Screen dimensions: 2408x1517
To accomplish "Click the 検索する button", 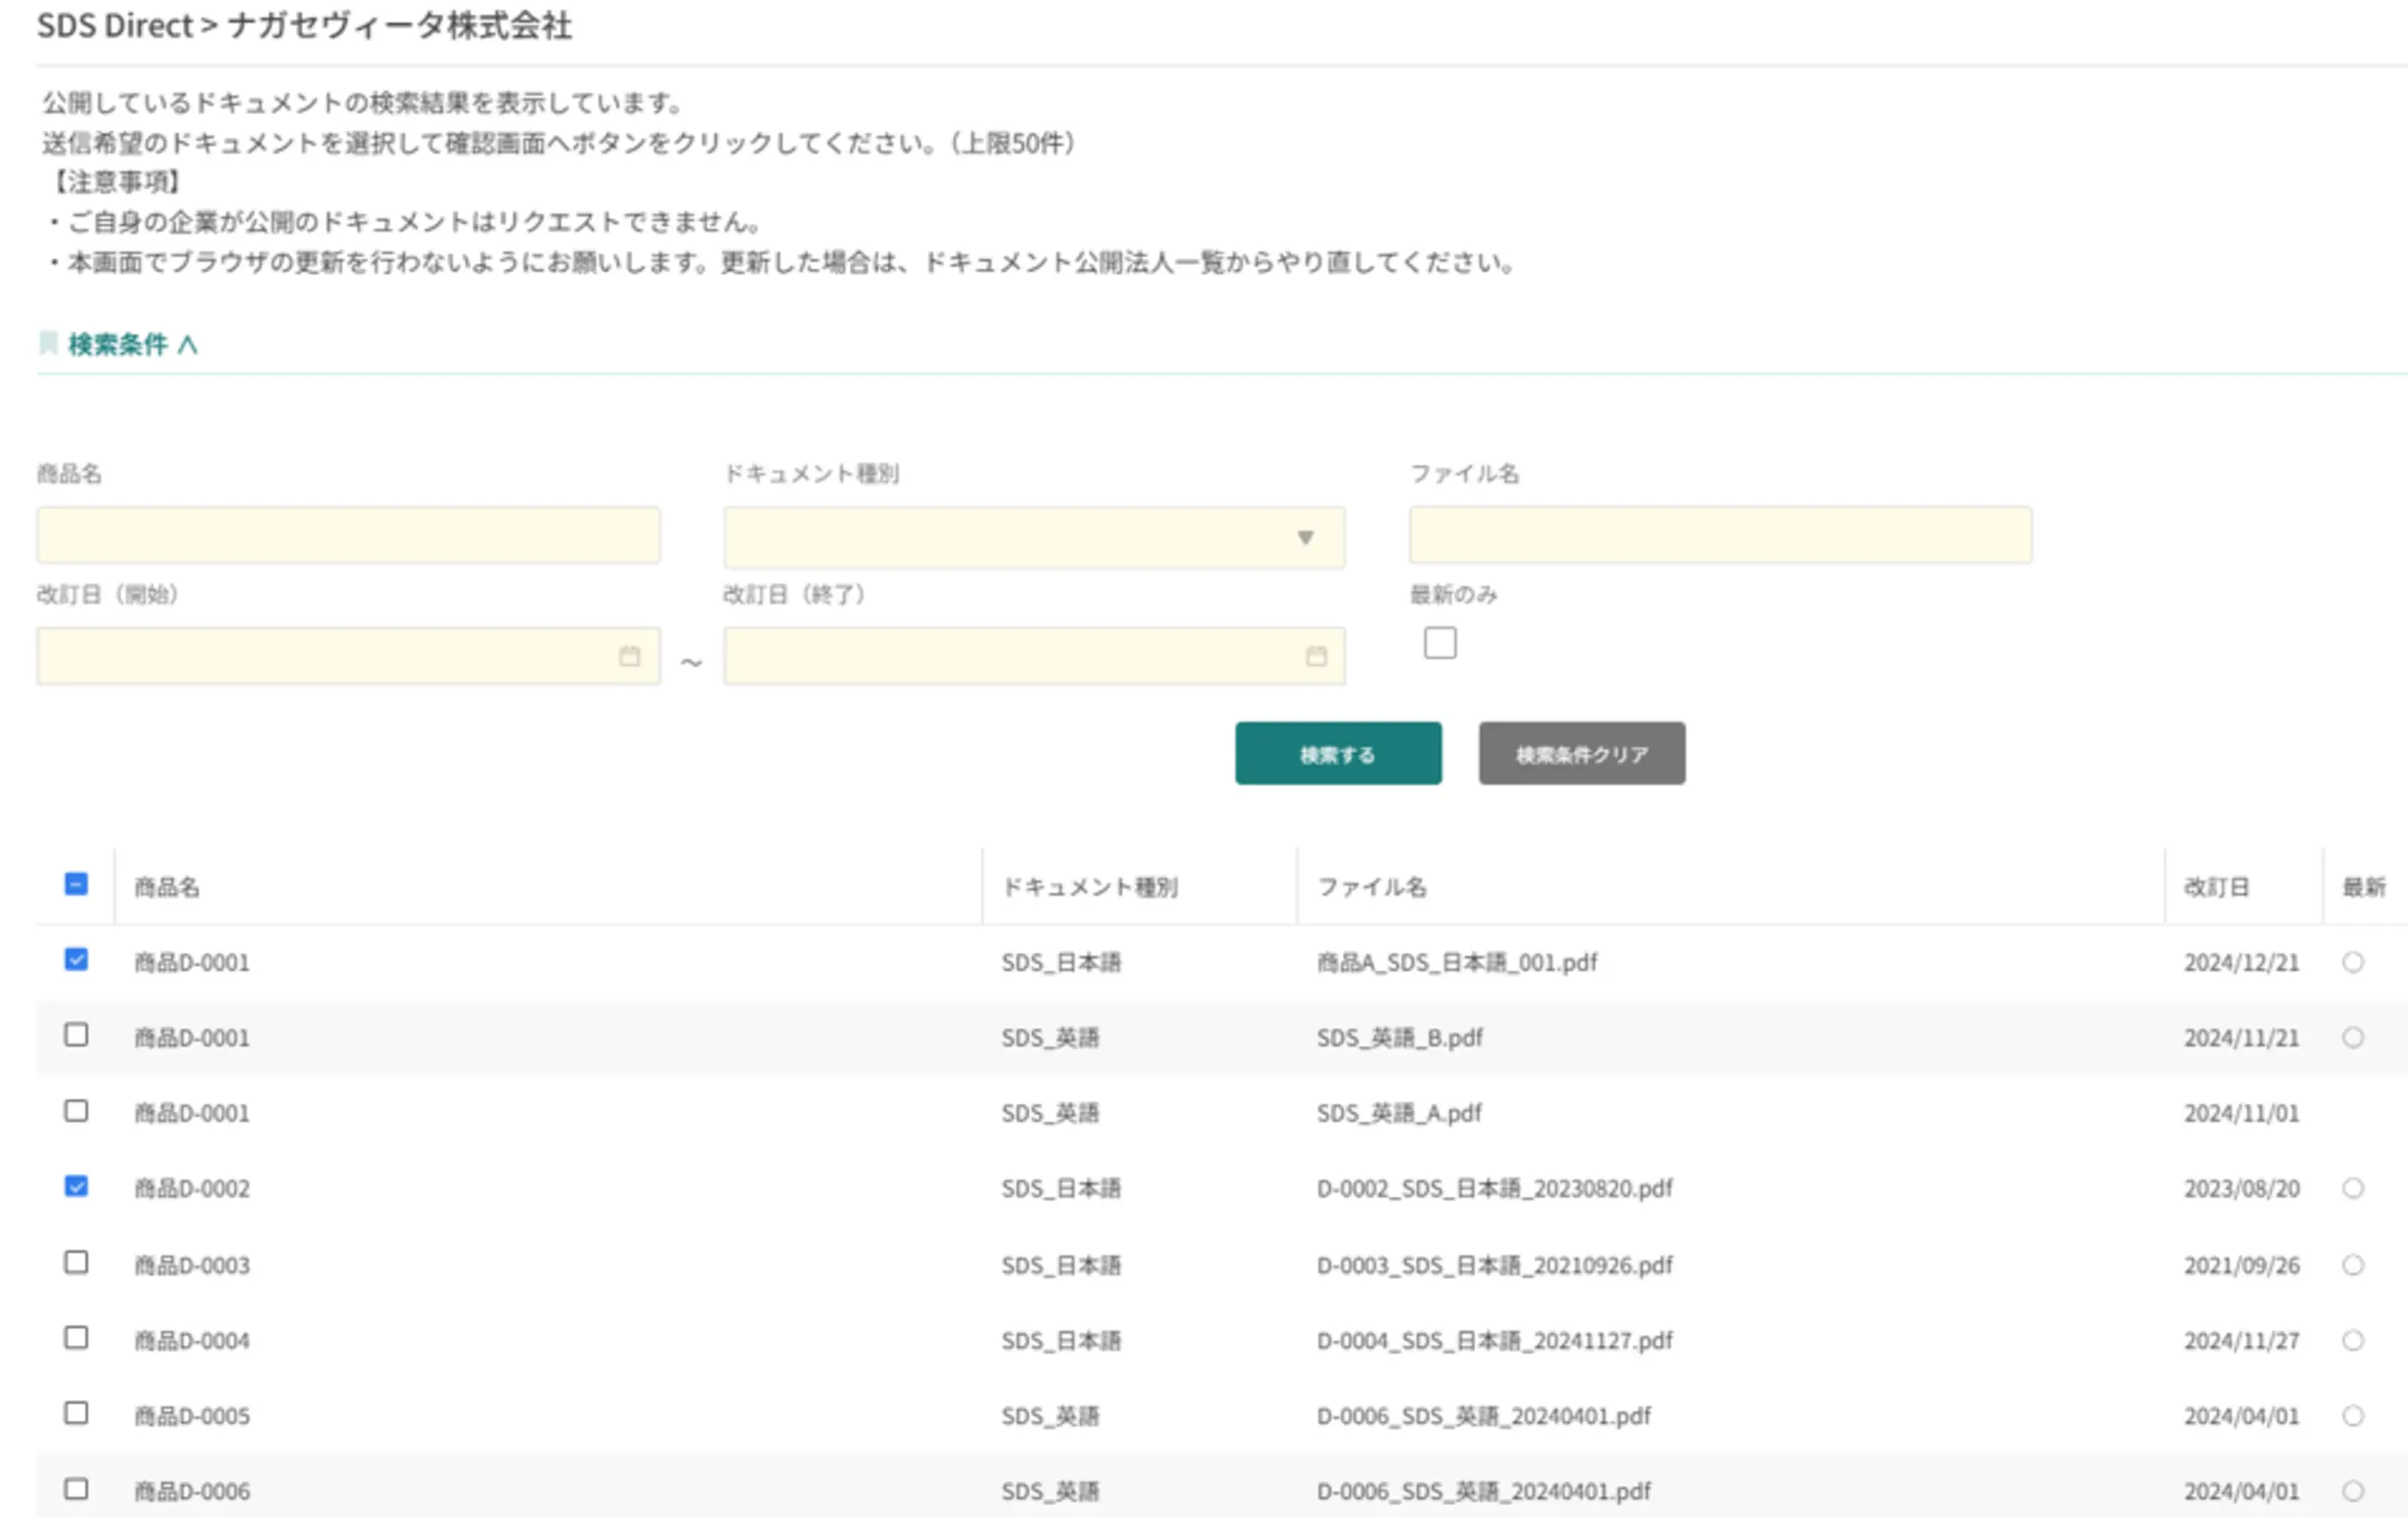I will (1338, 754).
